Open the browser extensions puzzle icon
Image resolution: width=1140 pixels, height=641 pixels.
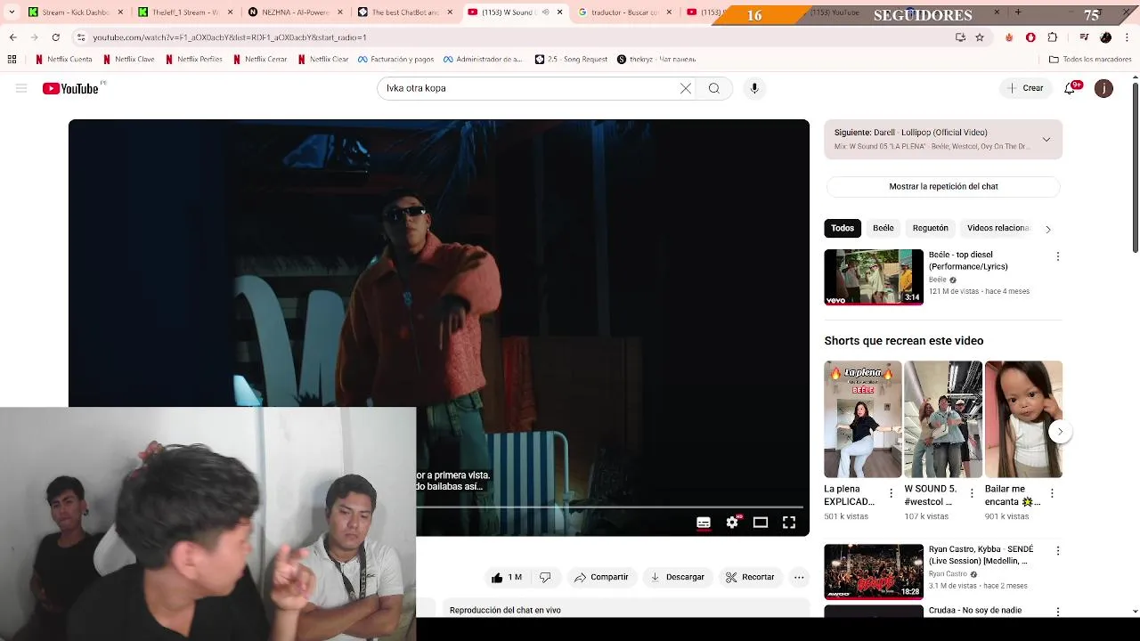[1053, 37]
